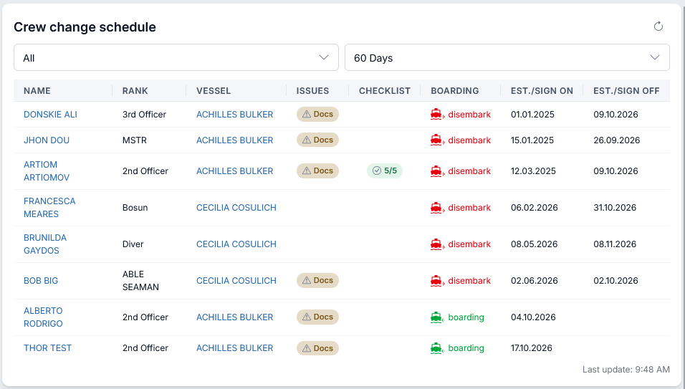Image resolution: width=685 pixels, height=389 pixels.
Task: Click the Last update 9:48 AM text
Action: [x=626, y=370]
